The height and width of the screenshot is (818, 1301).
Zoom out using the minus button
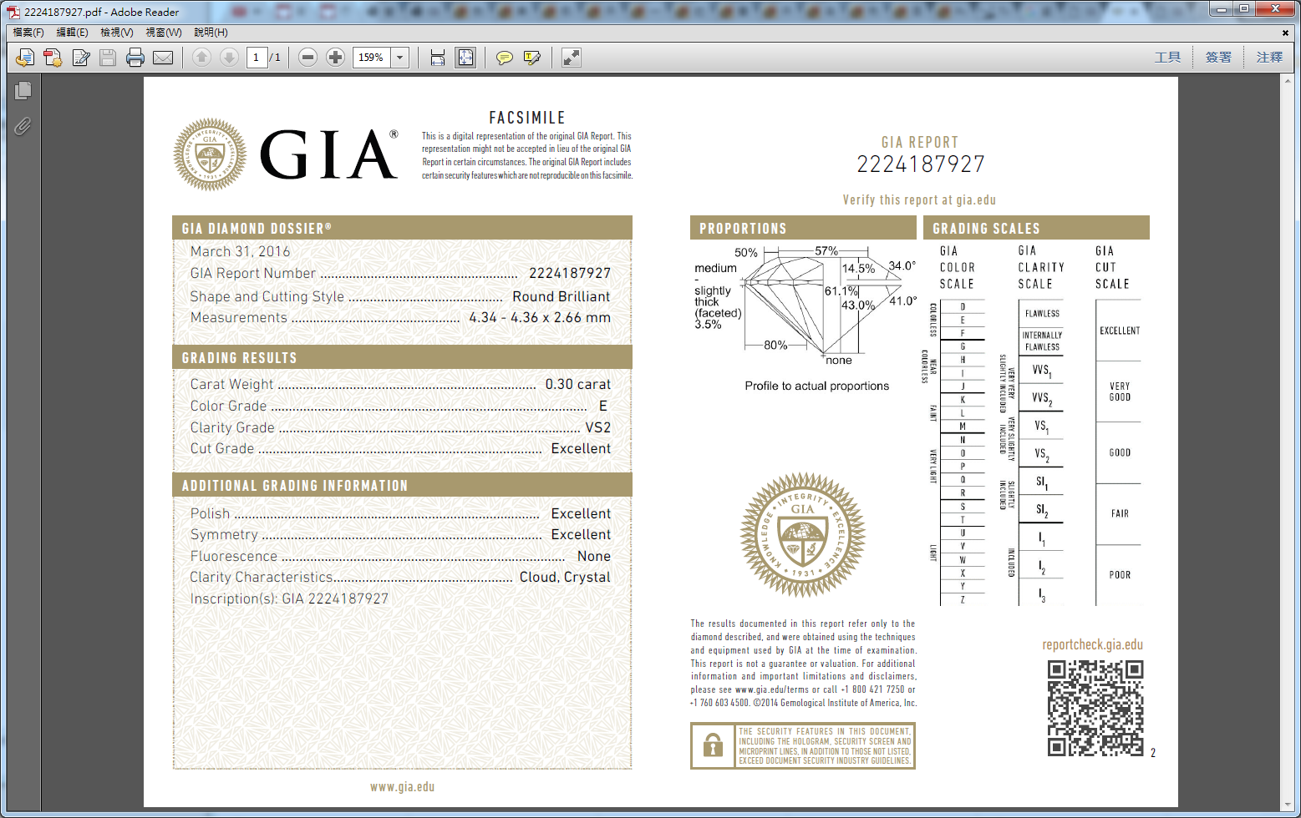click(x=307, y=58)
